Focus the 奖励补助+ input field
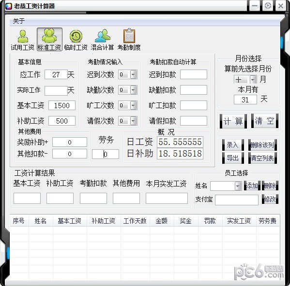Screen dimensions: 290x286 pos(70,142)
